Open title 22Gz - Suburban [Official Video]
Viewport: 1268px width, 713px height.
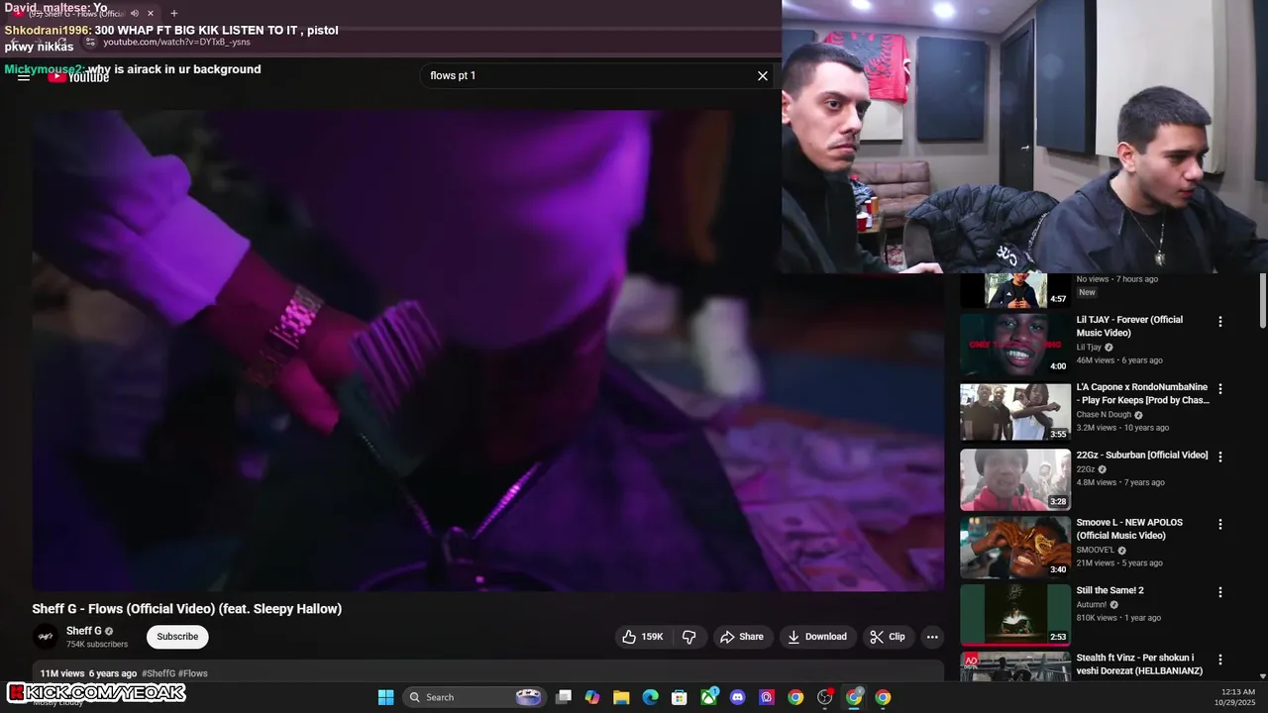tap(1142, 455)
